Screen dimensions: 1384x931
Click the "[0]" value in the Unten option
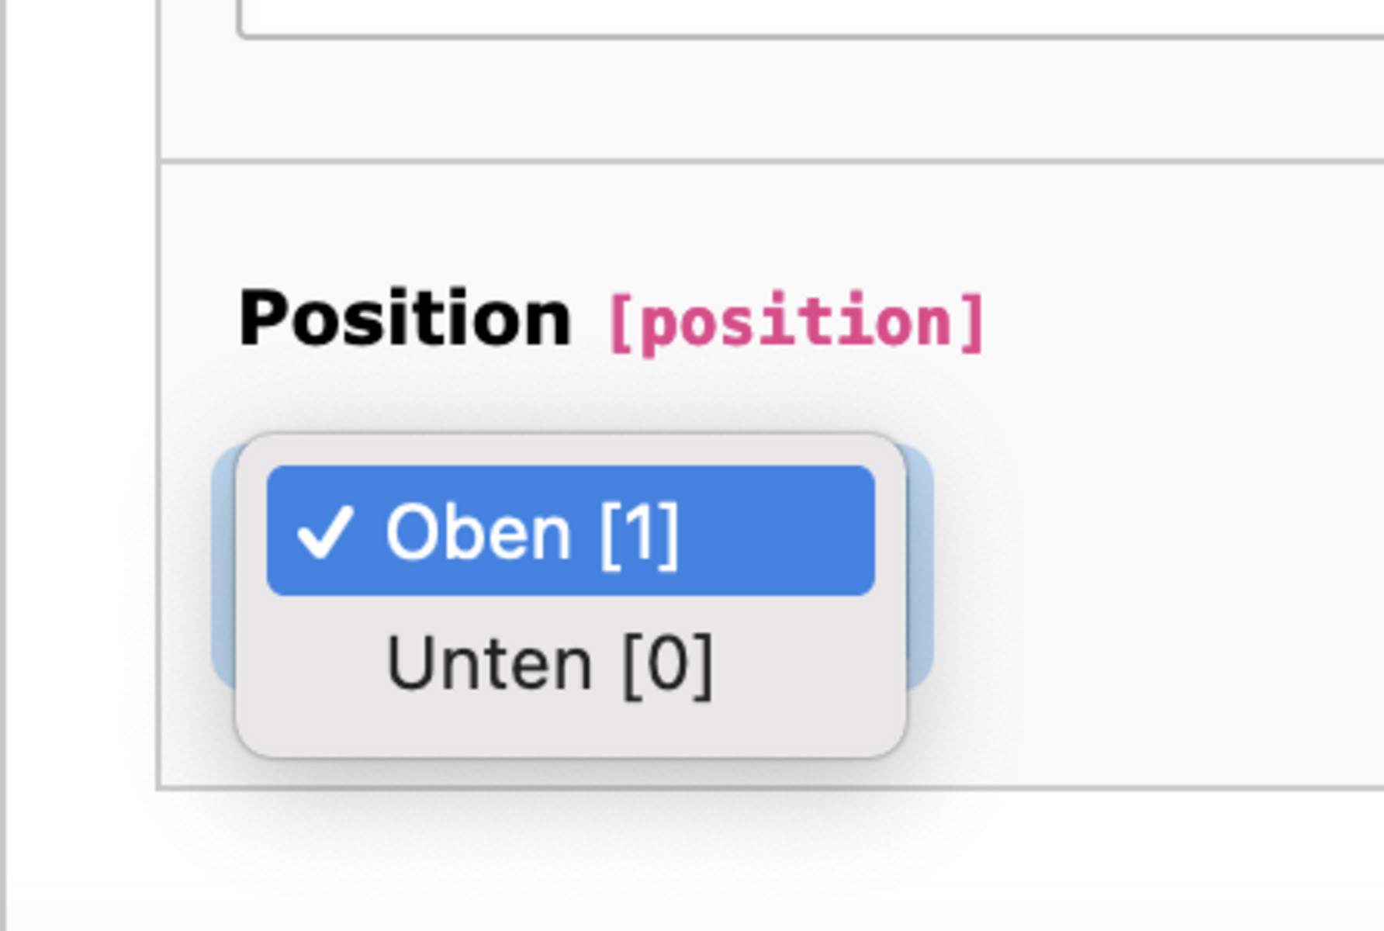point(667,664)
